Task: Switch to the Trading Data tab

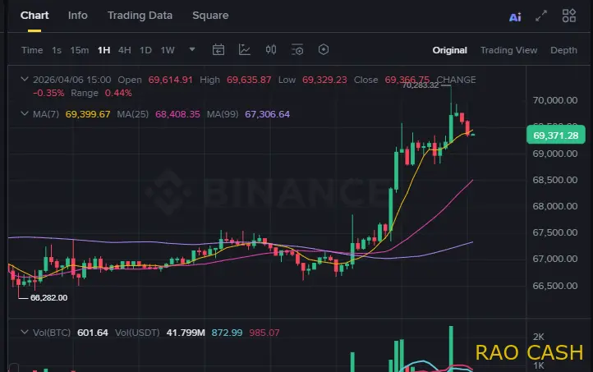Action: point(140,15)
